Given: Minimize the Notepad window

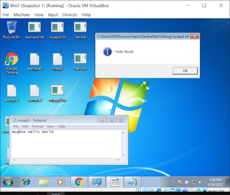Looking at the screenshot, I should point(102,120).
